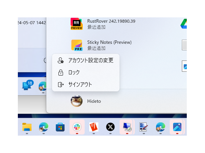Open Remote Desktop taskbar icon
The height and width of the screenshot is (153, 205).
127,127
